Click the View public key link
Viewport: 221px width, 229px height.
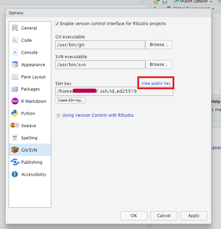click(156, 84)
